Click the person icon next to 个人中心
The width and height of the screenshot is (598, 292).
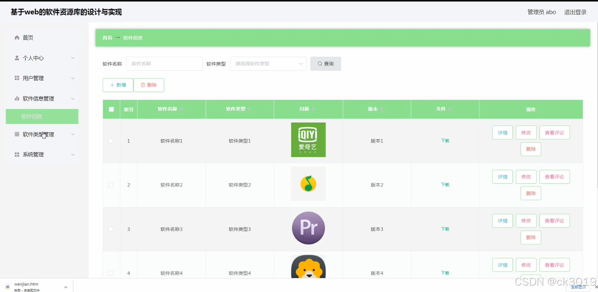[x=17, y=58]
